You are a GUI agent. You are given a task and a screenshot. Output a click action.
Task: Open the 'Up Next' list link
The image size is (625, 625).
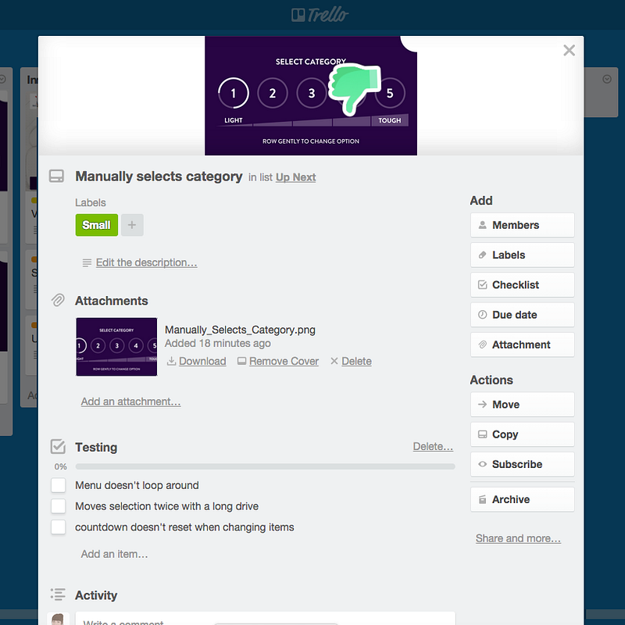click(296, 177)
